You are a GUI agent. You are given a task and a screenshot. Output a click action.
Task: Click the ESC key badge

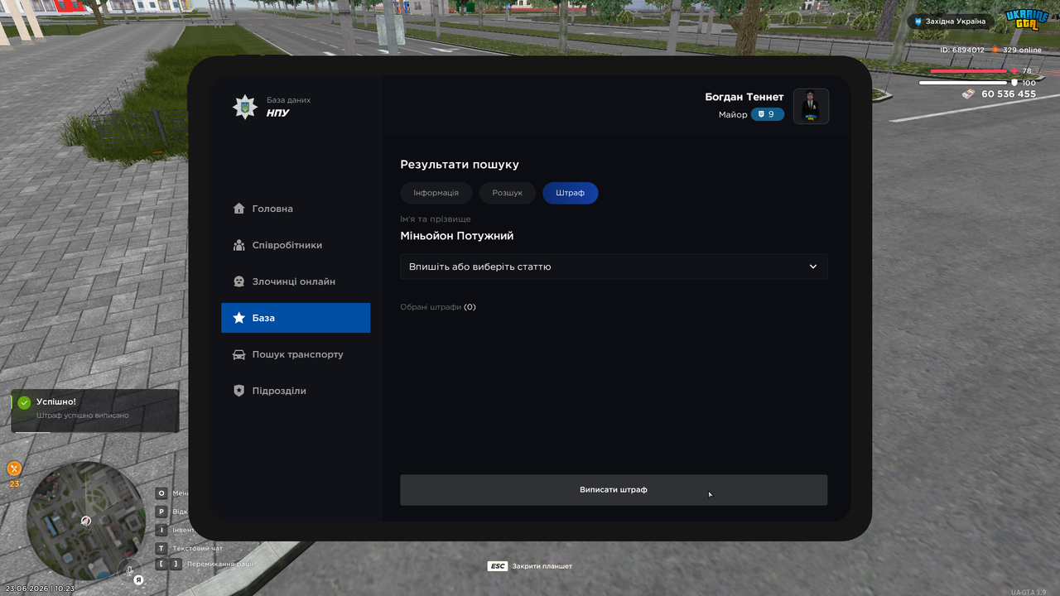497,566
